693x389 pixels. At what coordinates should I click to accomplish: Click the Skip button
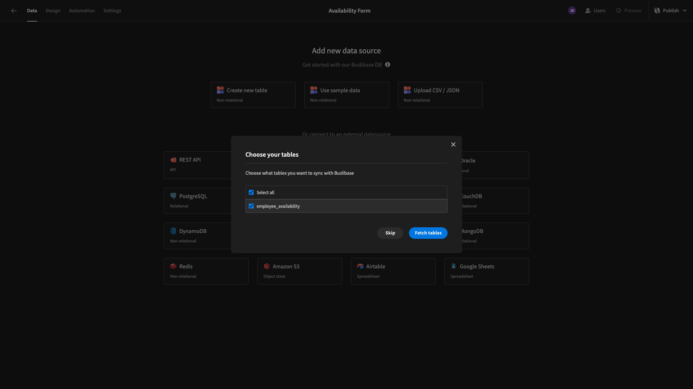(390, 233)
